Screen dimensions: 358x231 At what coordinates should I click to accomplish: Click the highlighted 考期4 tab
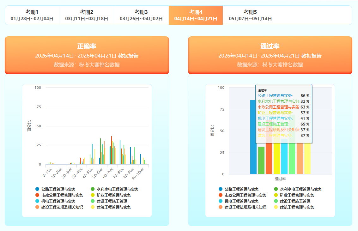(196, 15)
